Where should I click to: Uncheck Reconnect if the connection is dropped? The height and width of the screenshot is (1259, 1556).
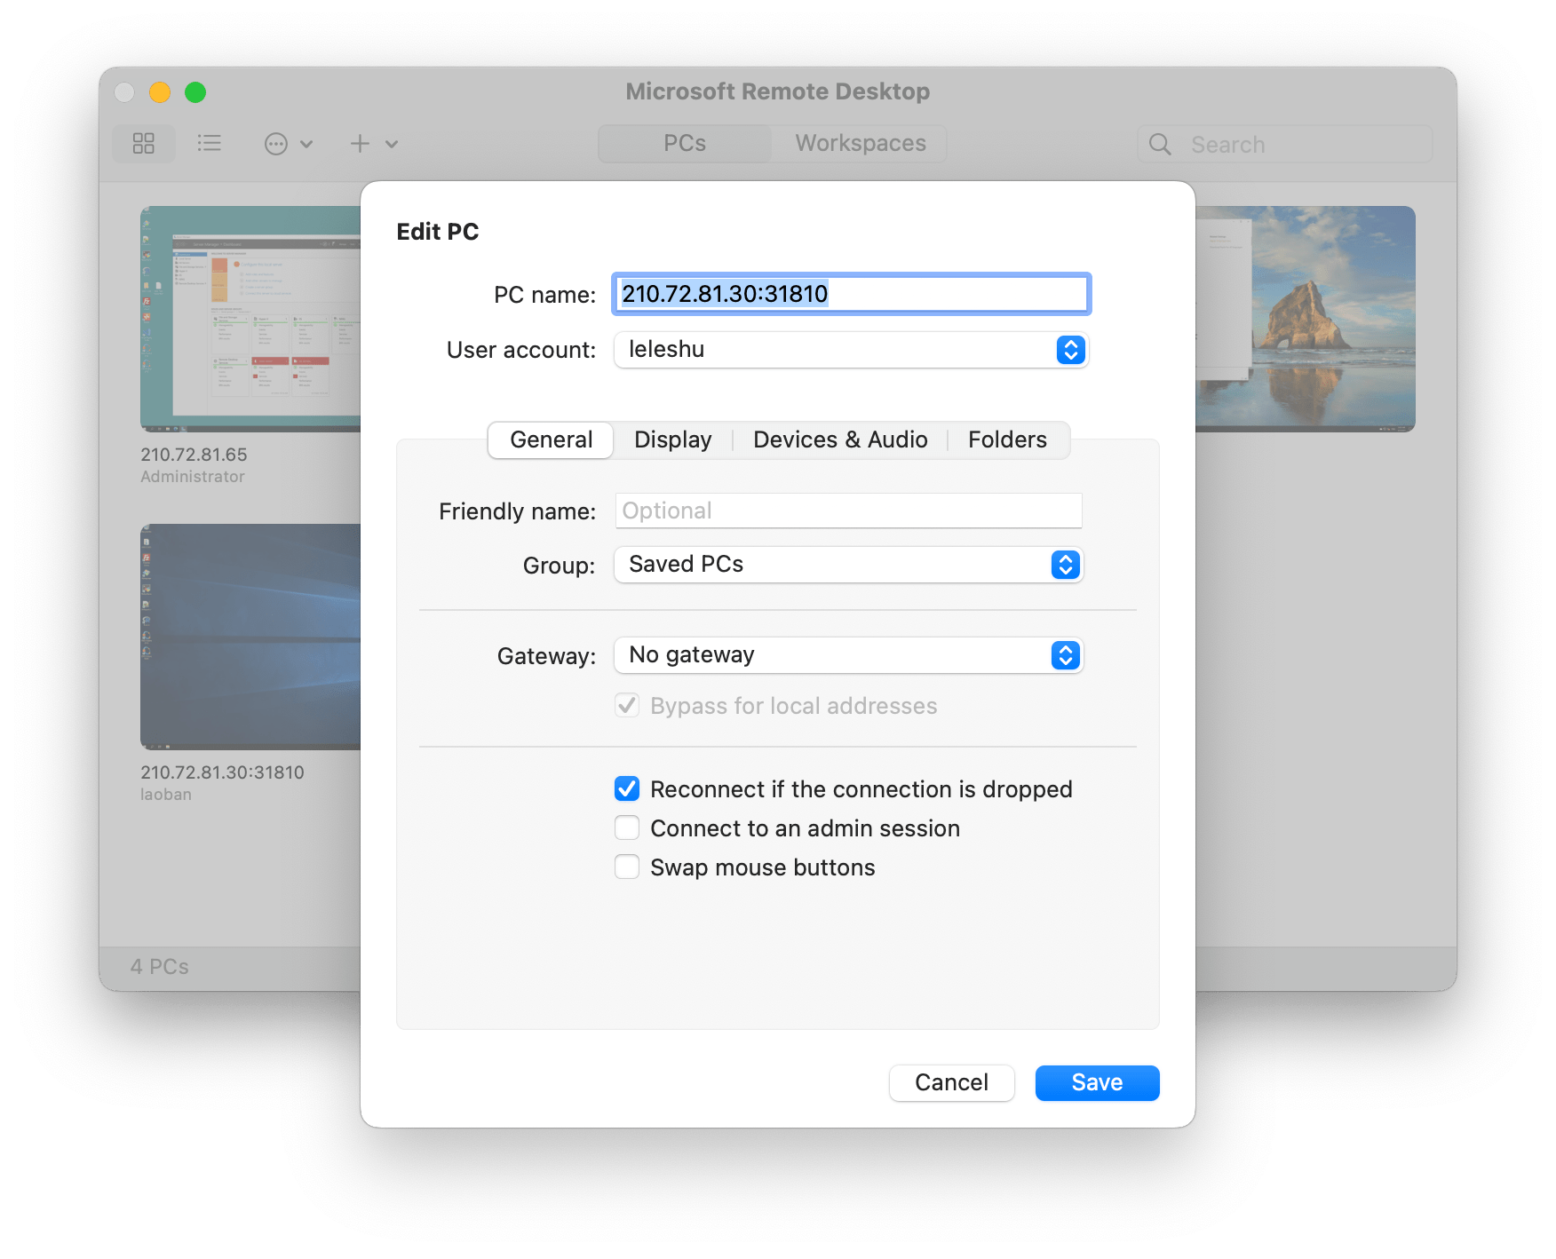pyautogui.click(x=627, y=788)
